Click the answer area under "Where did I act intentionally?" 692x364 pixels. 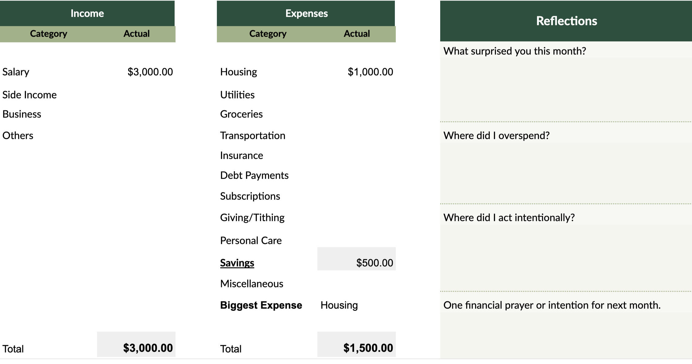tap(565, 257)
